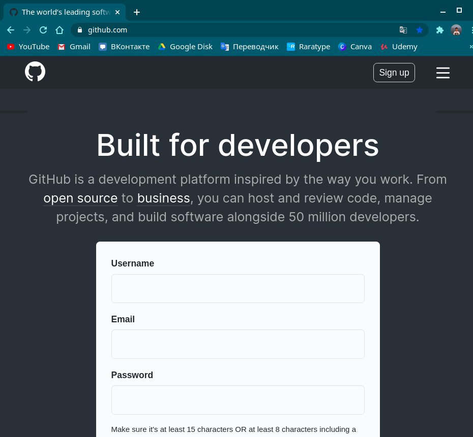Toggle the bookmark star
473x437 pixels.
[419, 30]
